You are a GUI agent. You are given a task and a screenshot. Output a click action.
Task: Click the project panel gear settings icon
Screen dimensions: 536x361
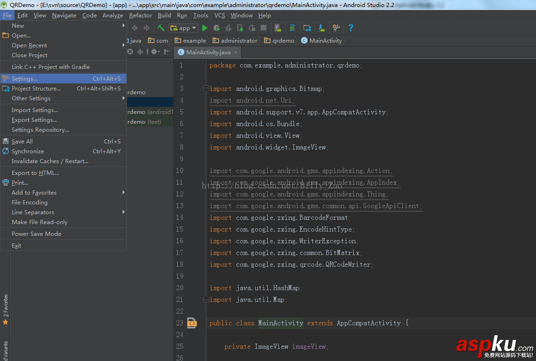click(154, 52)
